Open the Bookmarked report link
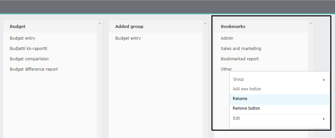This screenshot has width=335, height=138. point(240,59)
